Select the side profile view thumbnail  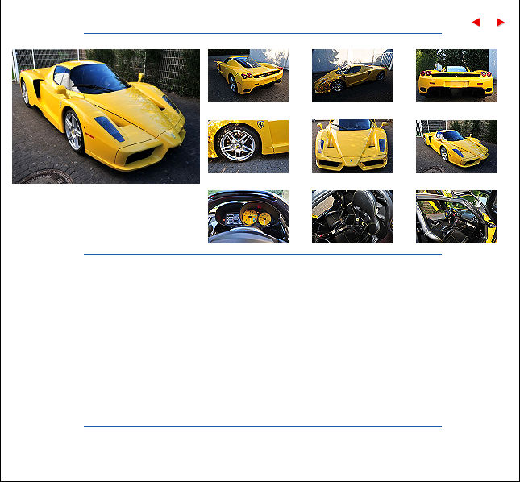pyautogui.click(x=352, y=76)
